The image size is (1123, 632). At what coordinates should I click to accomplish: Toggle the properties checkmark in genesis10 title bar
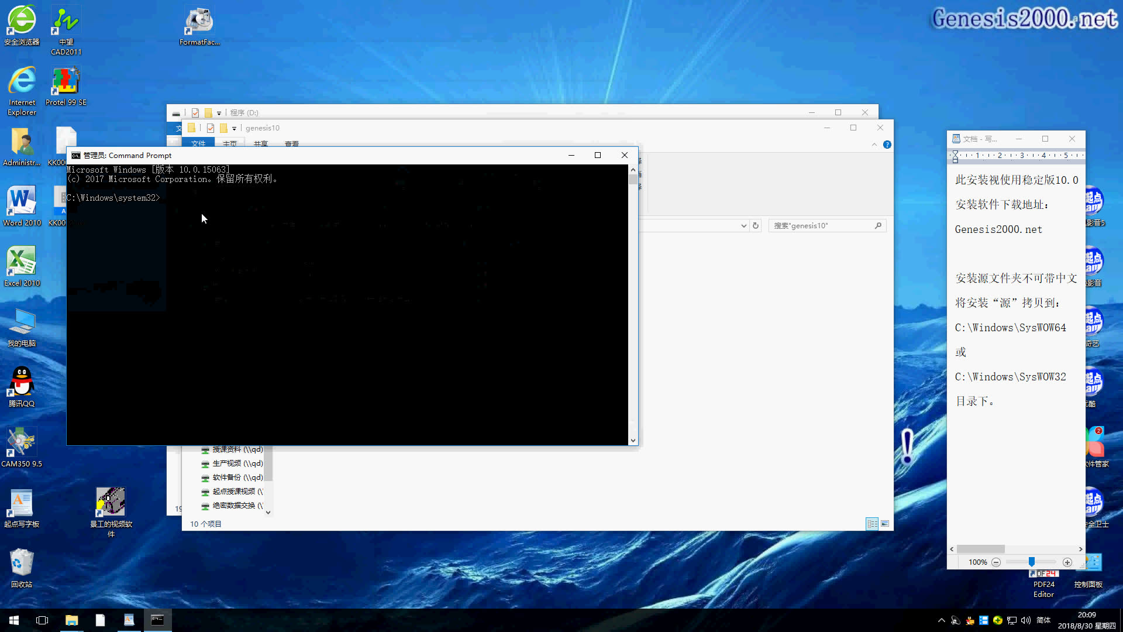click(x=211, y=128)
